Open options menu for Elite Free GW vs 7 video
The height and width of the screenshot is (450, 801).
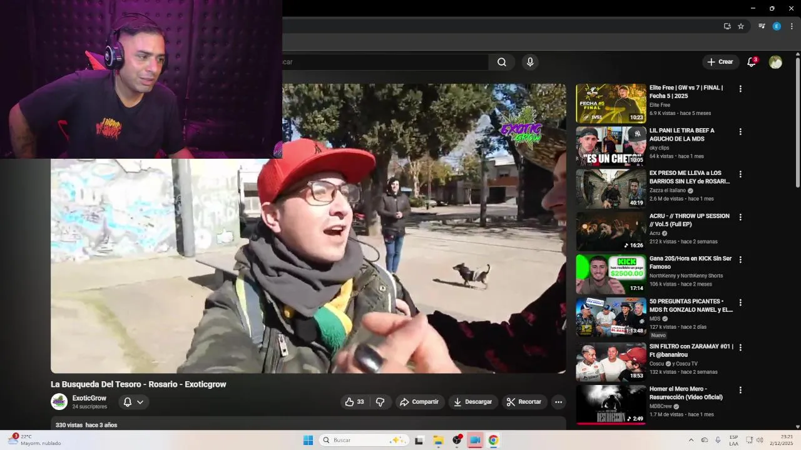[x=740, y=89]
